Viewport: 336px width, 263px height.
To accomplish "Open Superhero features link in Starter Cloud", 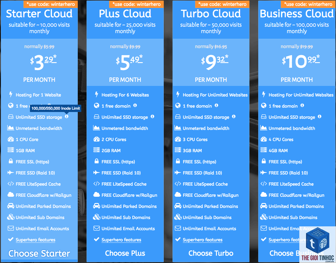I will (36, 240).
